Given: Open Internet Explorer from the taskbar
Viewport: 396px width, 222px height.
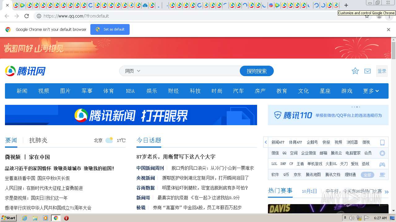Looking at the screenshot, I should tap(25, 218).
